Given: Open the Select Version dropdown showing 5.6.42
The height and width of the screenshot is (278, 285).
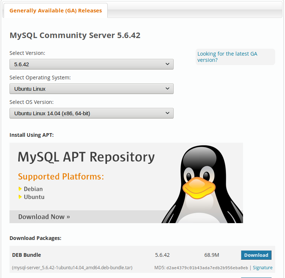Looking at the screenshot, I should coord(91,64).
